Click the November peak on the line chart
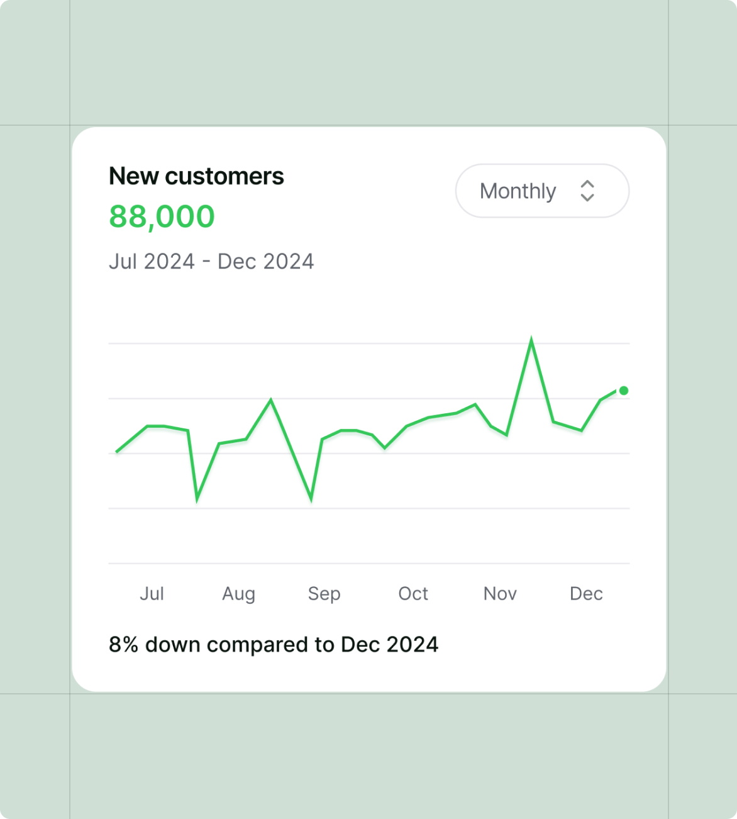The width and height of the screenshot is (737, 819). tap(531, 340)
